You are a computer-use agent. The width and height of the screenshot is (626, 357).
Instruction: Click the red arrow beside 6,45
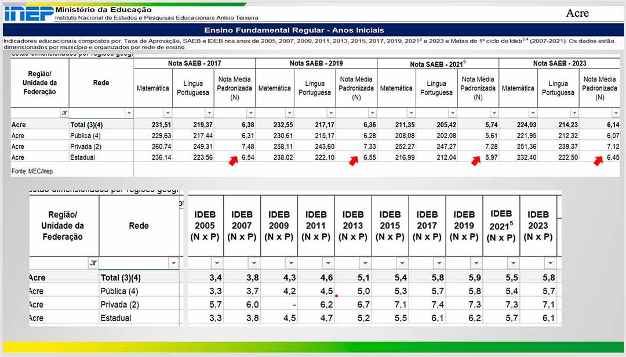click(598, 161)
